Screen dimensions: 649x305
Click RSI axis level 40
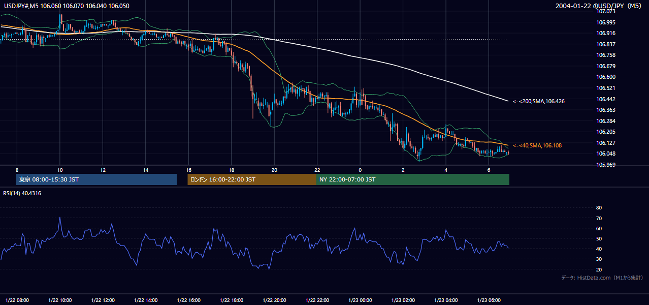coord(599,249)
